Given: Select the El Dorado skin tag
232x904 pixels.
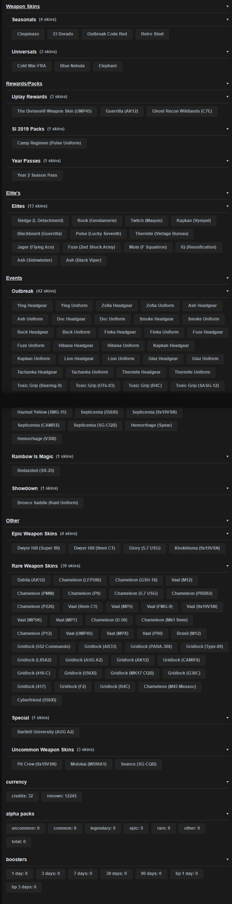Looking at the screenshot, I should pos(63,34).
